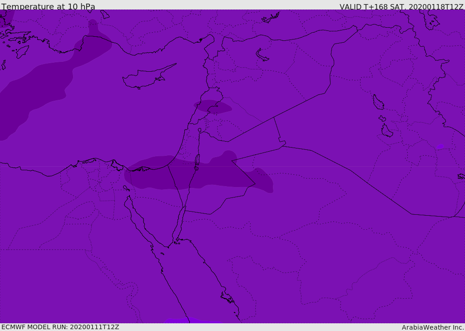Click the "Temperature at 10 hPa" title
Viewport: 465px width, 331px height.
[x=48, y=7]
